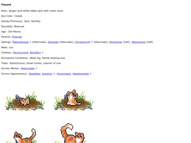Open the Songsun apprentice link

point(47,74)
